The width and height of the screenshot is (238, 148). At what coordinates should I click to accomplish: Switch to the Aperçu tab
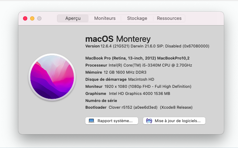(x=73, y=18)
